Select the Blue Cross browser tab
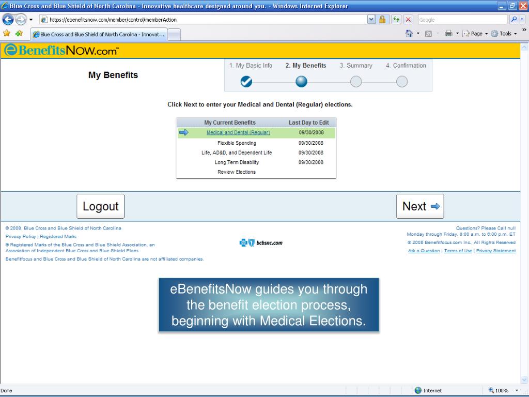The image size is (529, 397). click(99, 35)
